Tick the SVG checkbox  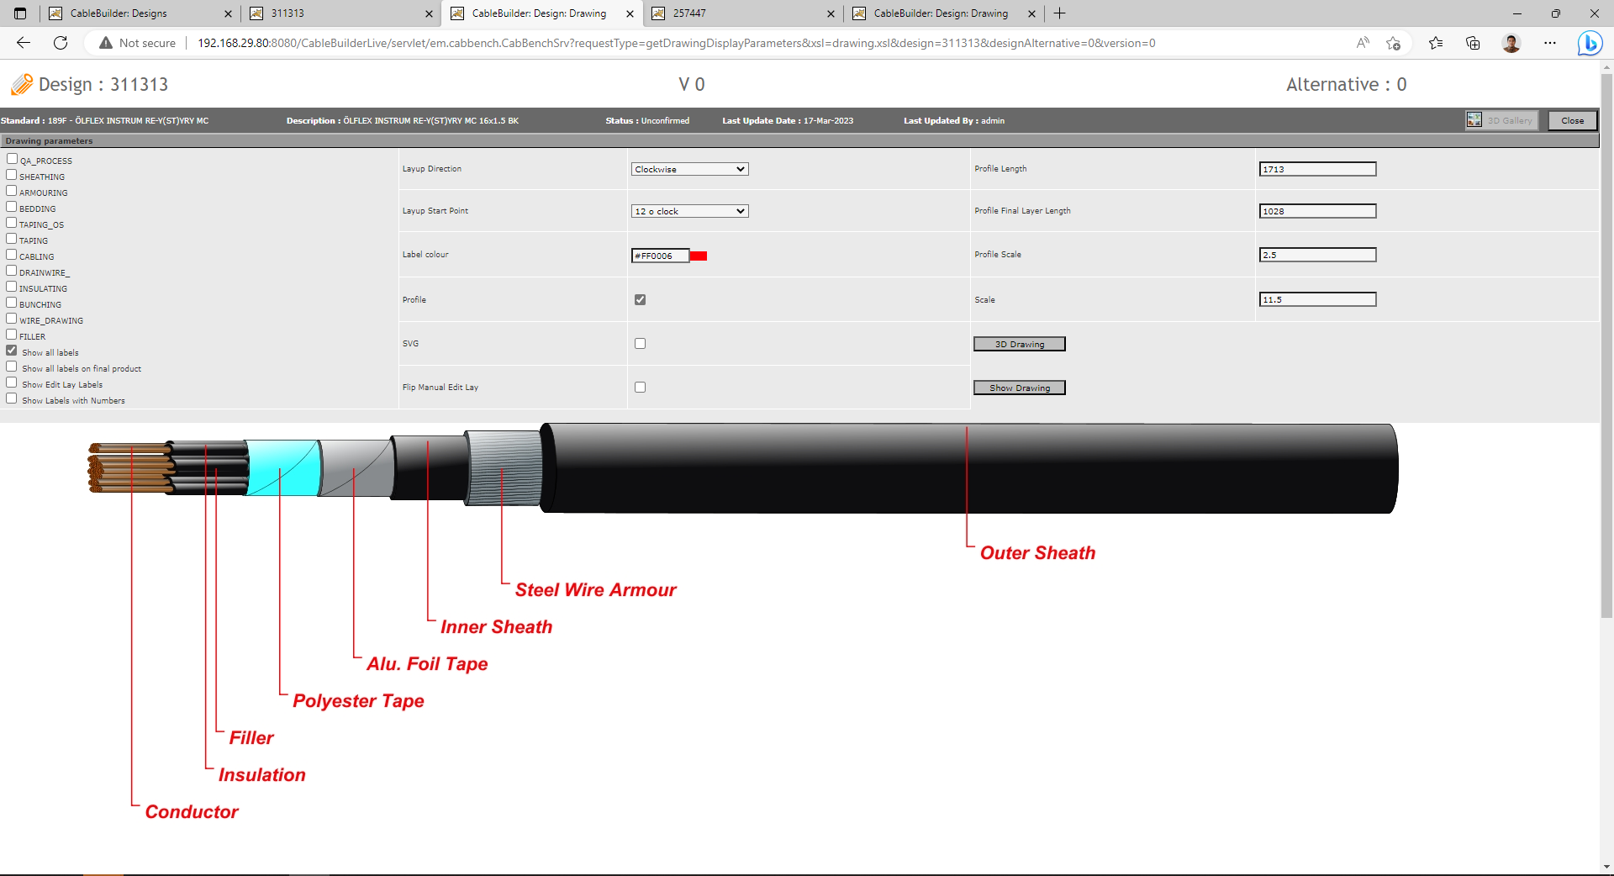pos(640,344)
